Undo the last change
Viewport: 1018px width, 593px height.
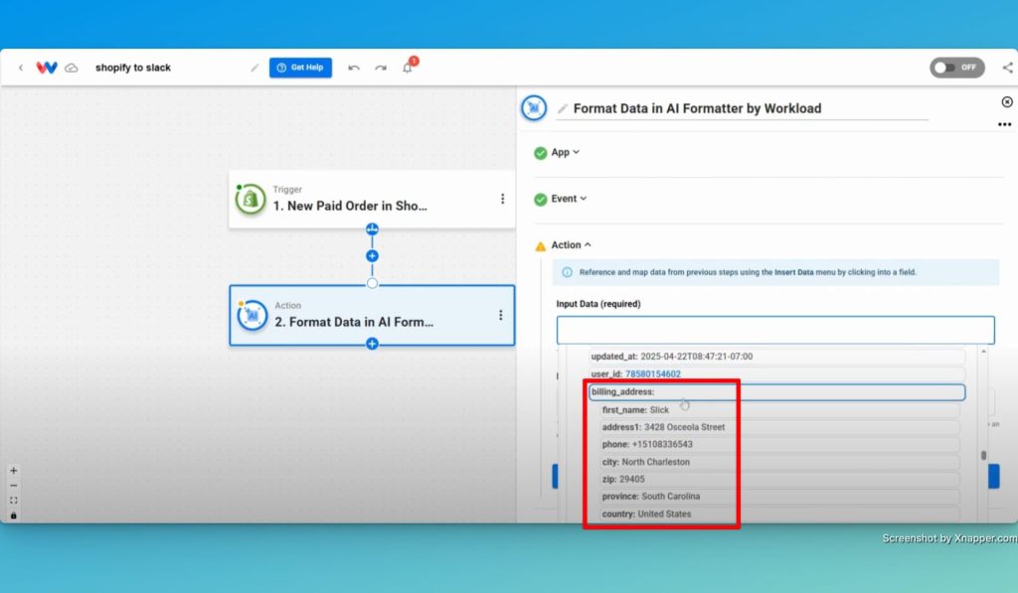pos(354,68)
